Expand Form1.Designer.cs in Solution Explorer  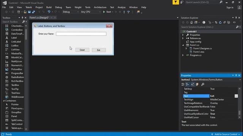[186, 49]
